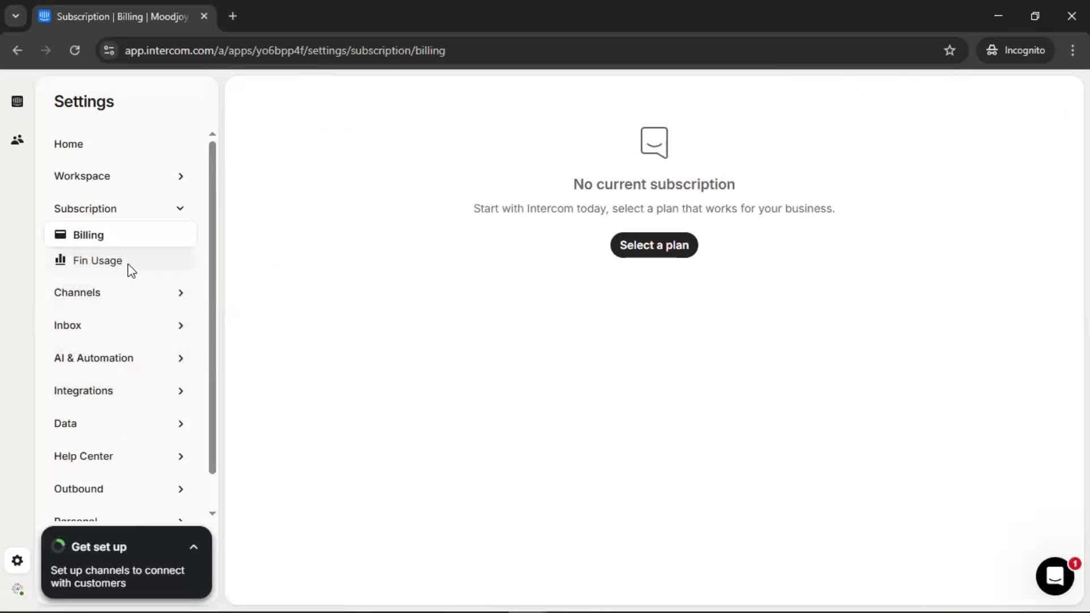Open the Intercom messenger chat bubble

pos(1055,576)
